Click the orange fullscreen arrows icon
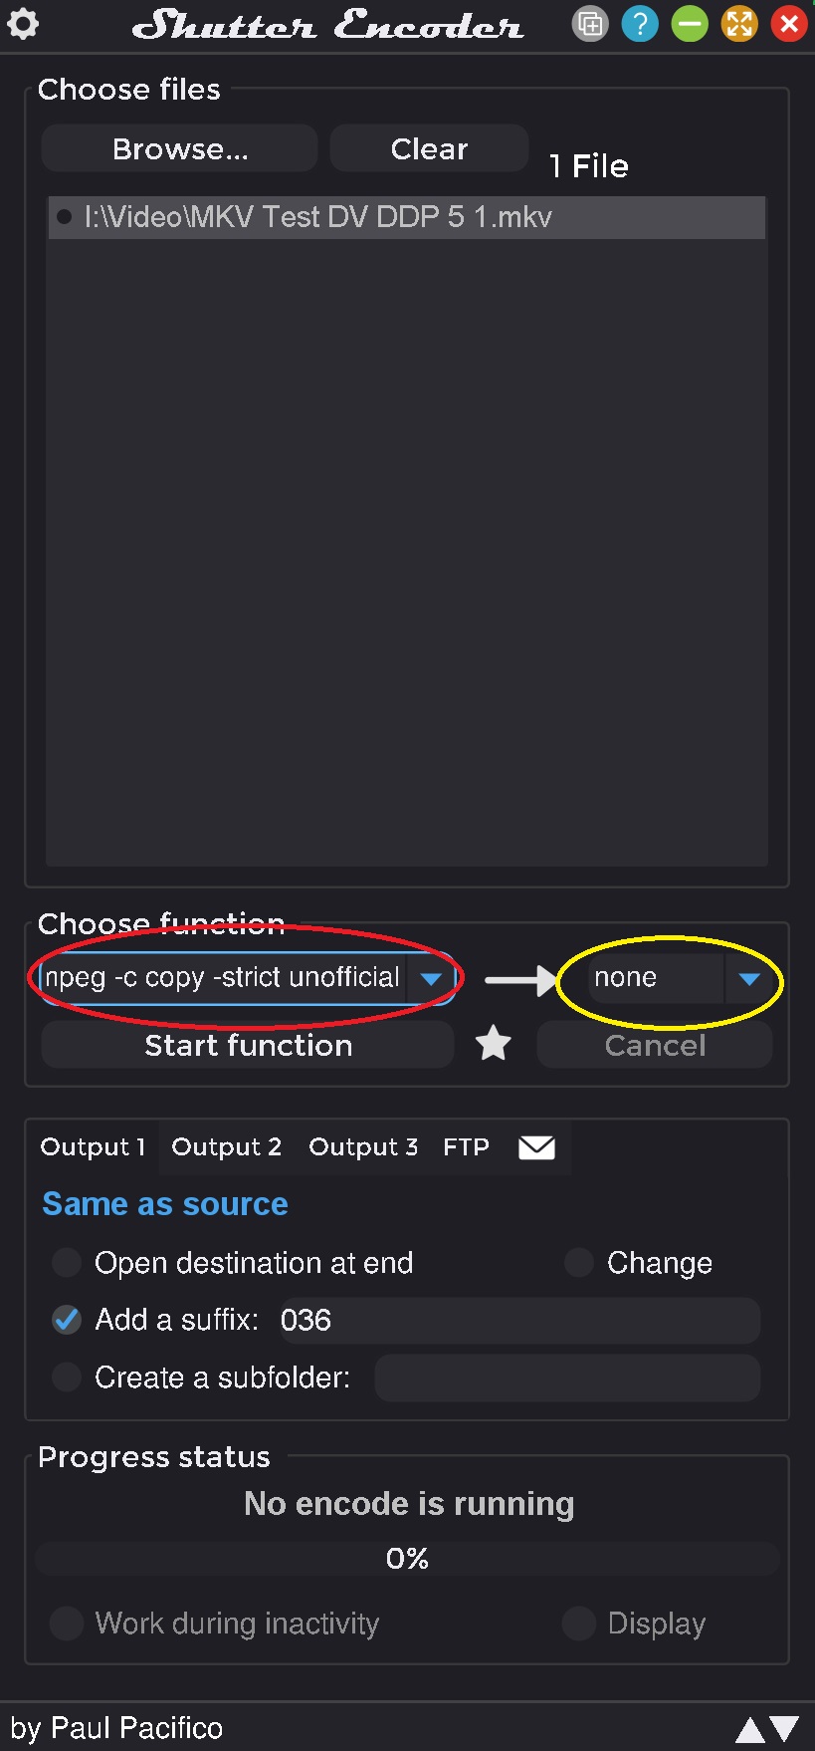 (739, 24)
